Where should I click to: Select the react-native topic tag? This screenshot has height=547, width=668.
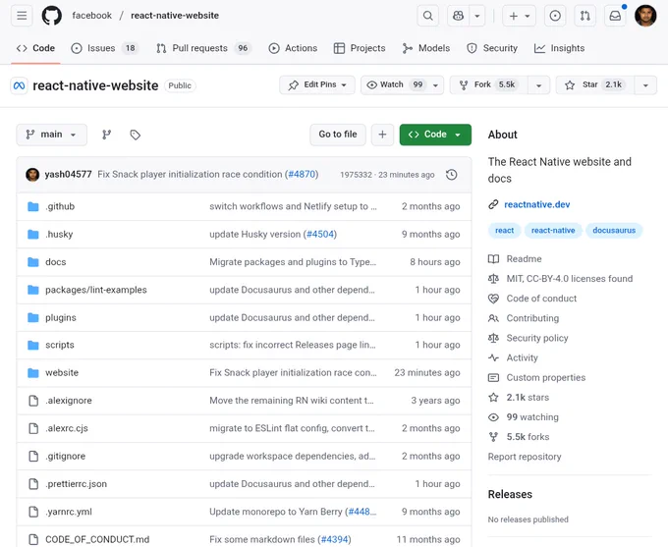(553, 231)
